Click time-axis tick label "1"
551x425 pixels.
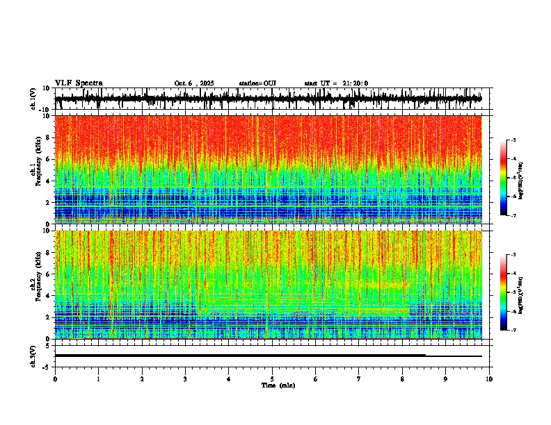tap(98, 379)
